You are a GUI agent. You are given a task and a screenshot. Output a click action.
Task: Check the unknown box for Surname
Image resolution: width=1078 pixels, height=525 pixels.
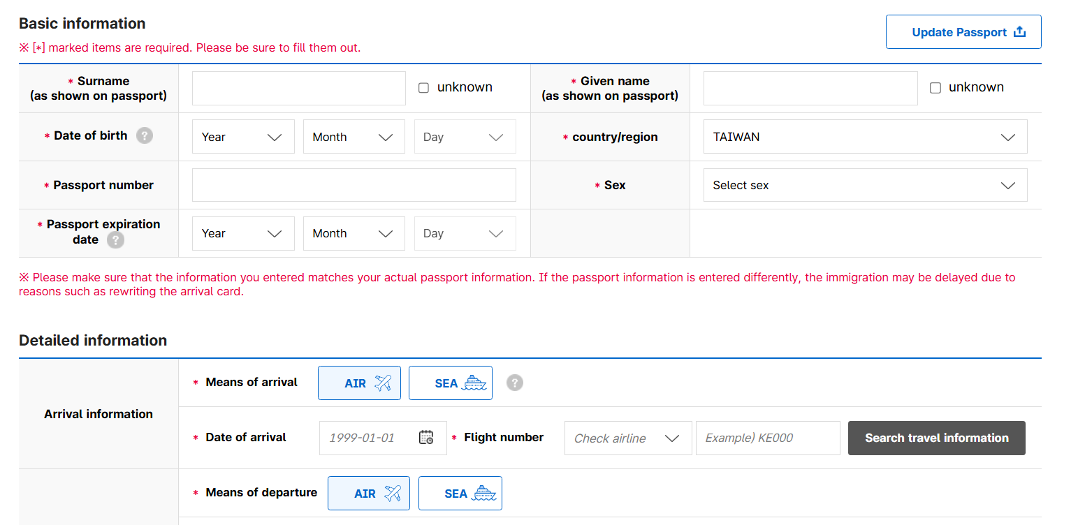click(x=423, y=88)
